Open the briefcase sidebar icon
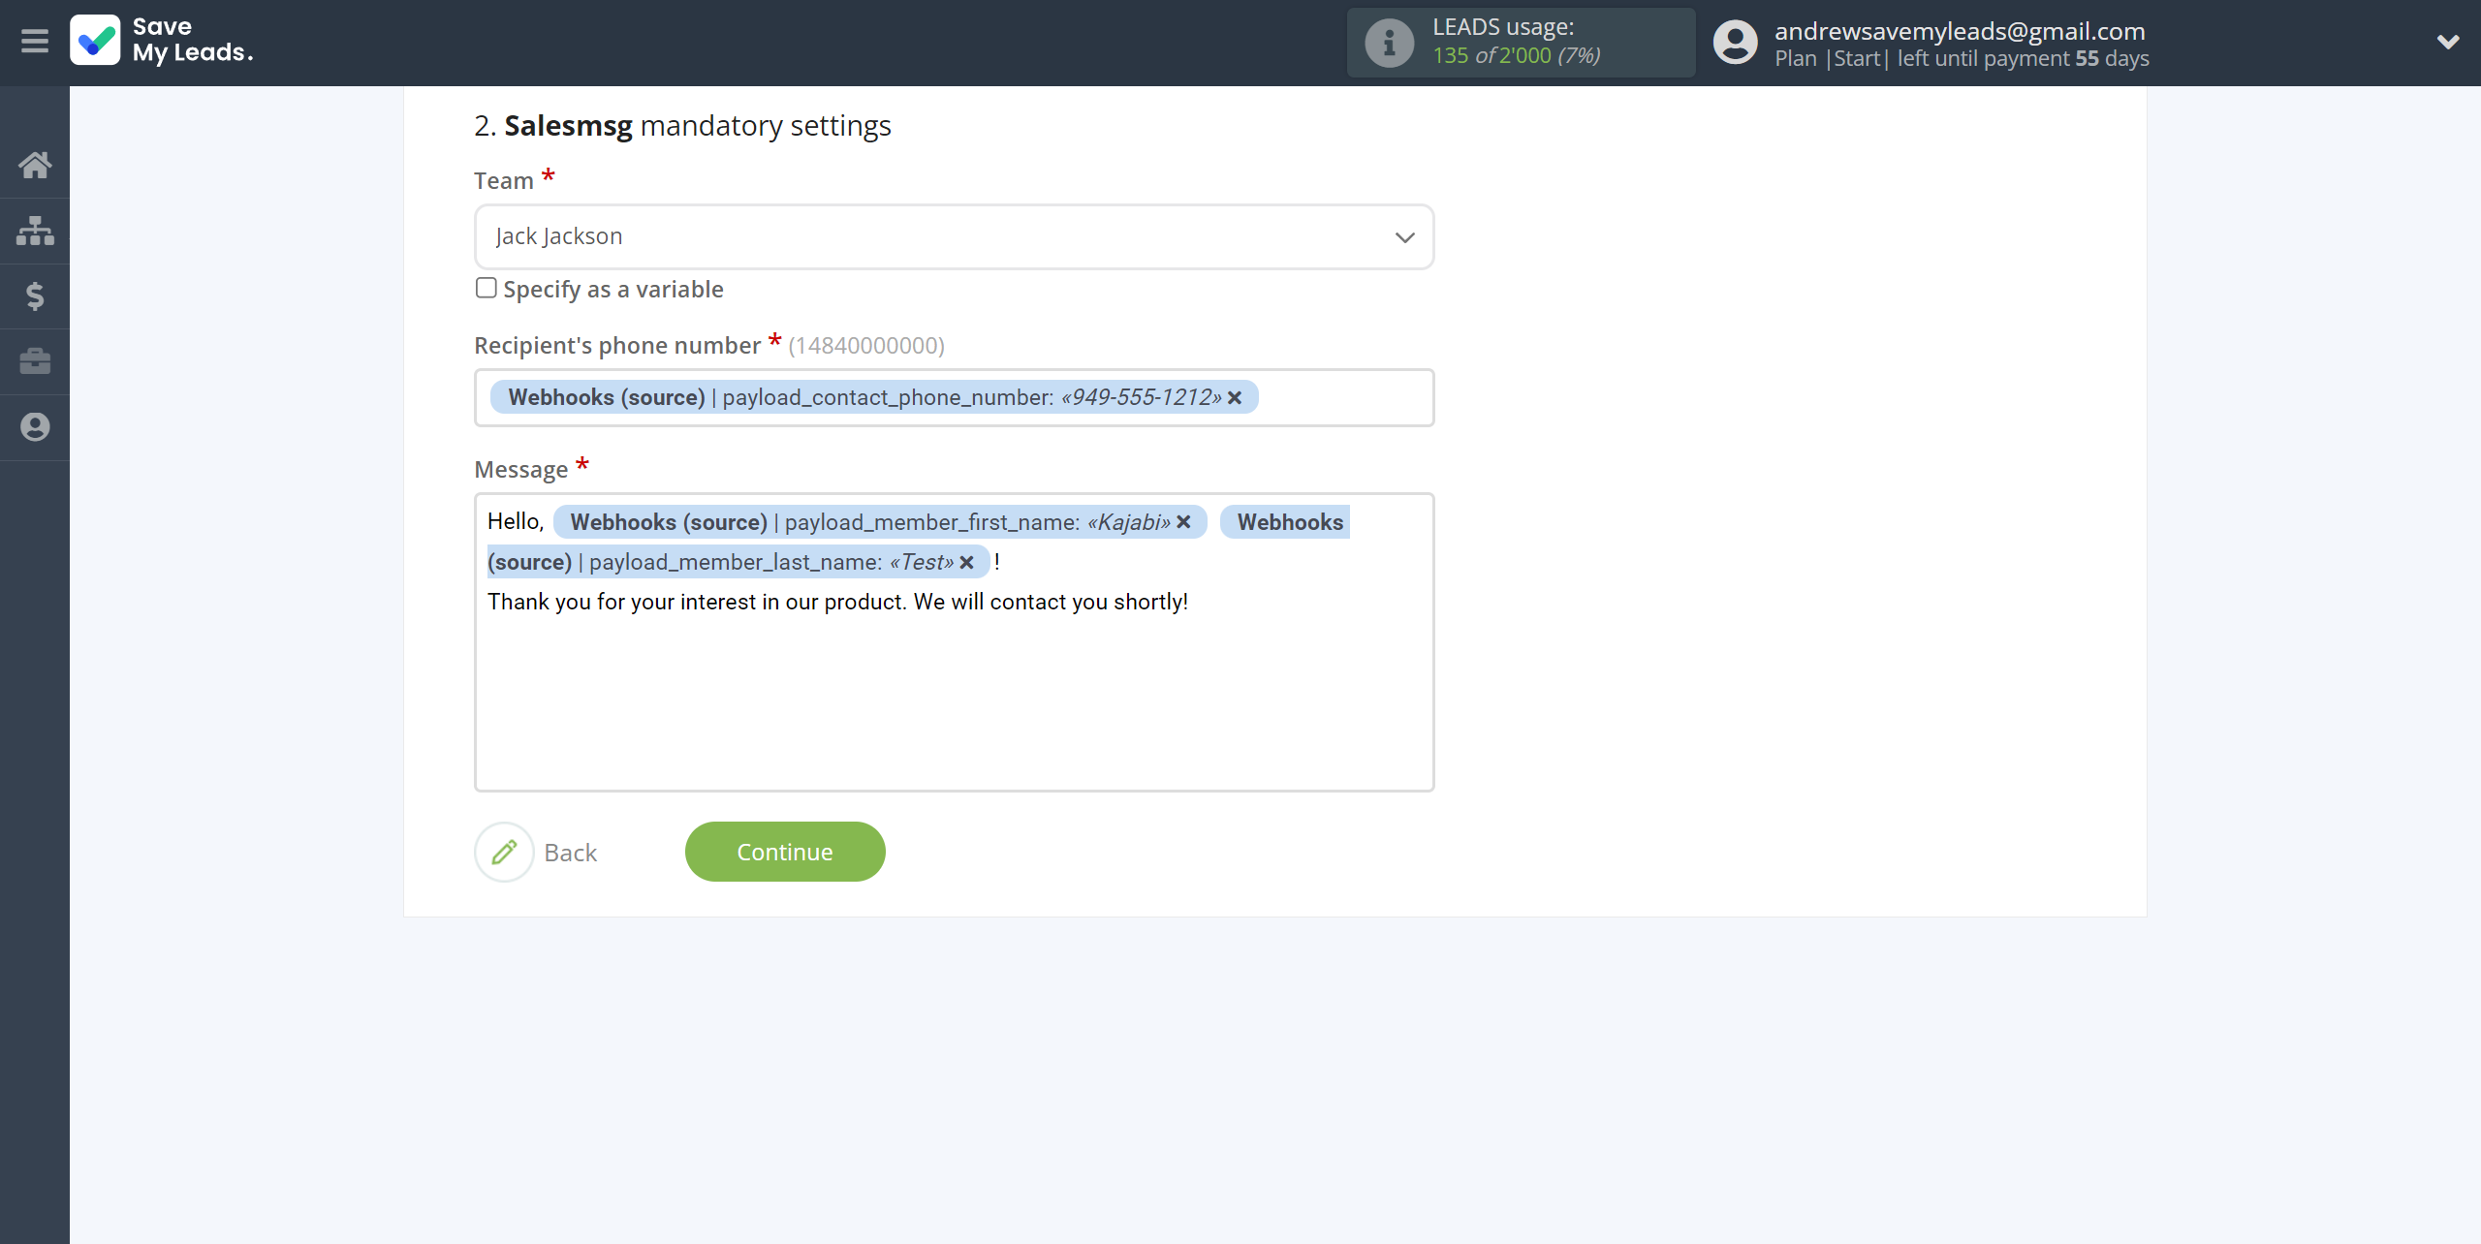Screen dimensions: 2481x1244 35,361
